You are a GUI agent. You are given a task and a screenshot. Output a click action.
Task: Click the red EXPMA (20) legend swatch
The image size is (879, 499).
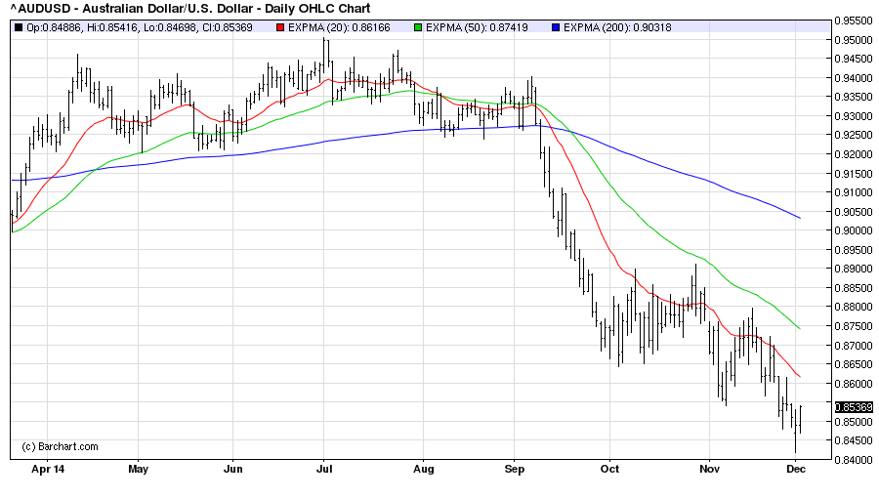tap(280, 27)
